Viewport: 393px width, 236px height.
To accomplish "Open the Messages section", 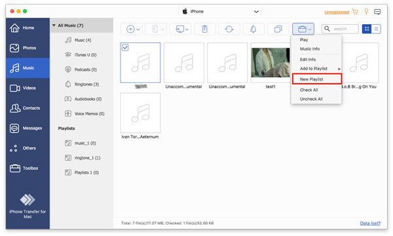I will [x=28, y=128].
